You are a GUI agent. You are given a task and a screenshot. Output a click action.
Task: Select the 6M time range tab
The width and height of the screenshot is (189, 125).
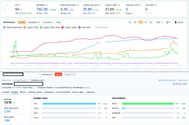coord(135,22)
